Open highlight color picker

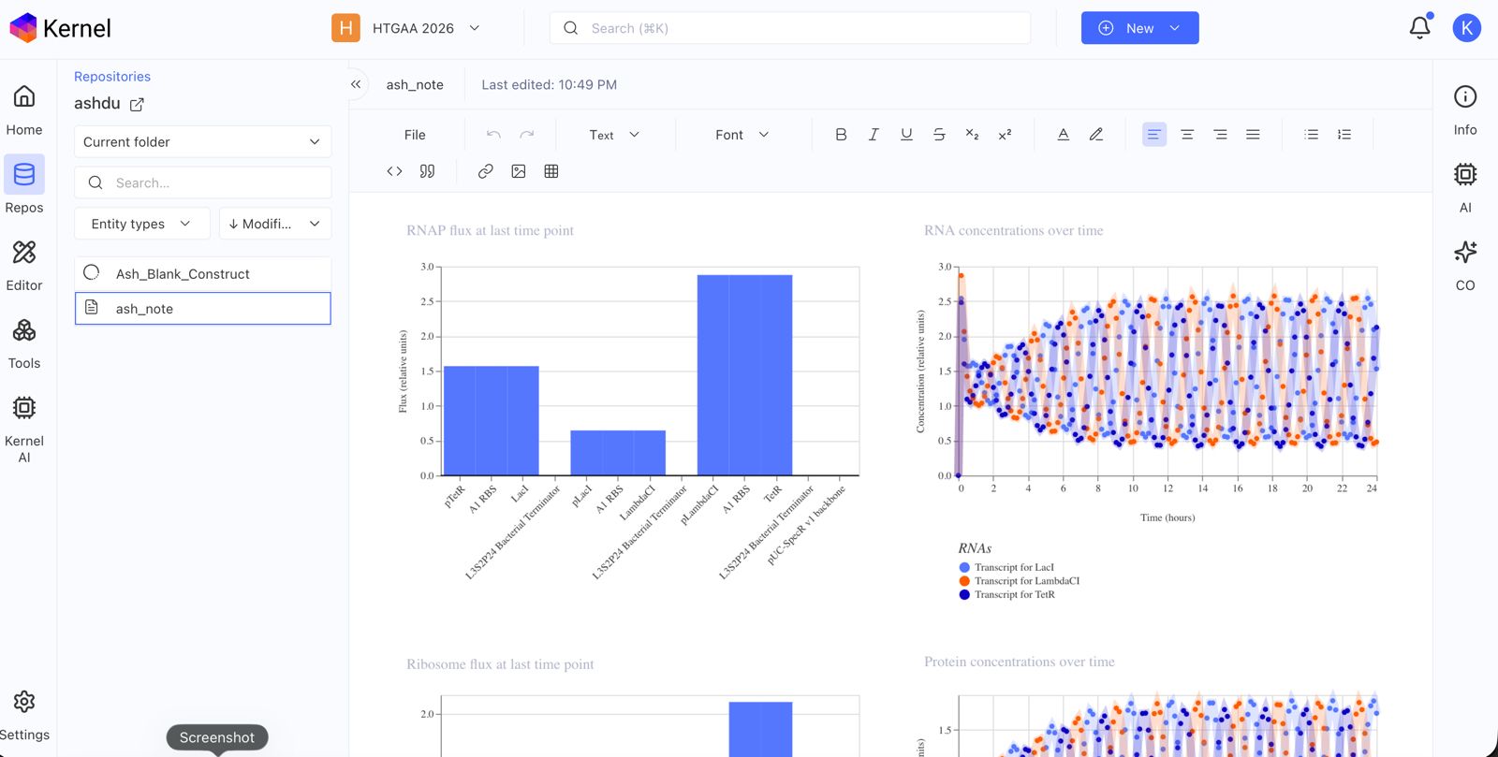(1096, 135)
